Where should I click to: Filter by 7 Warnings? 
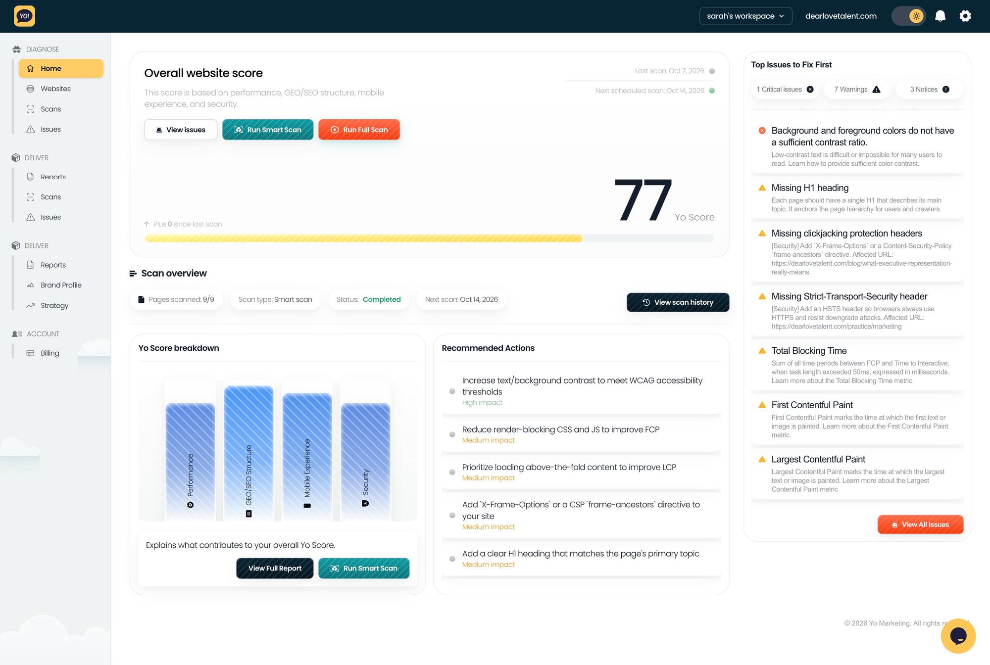coord(857,90)
